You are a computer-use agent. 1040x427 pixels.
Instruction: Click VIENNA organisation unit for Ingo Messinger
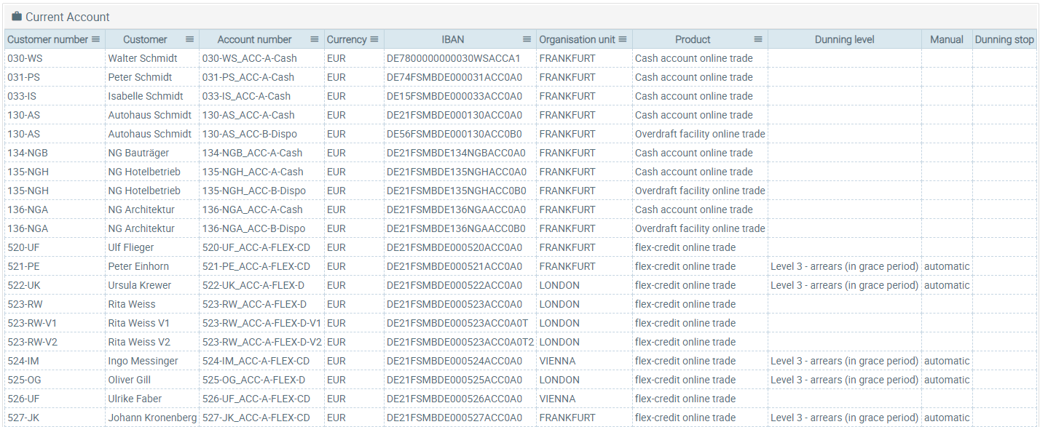coord(557,361)
